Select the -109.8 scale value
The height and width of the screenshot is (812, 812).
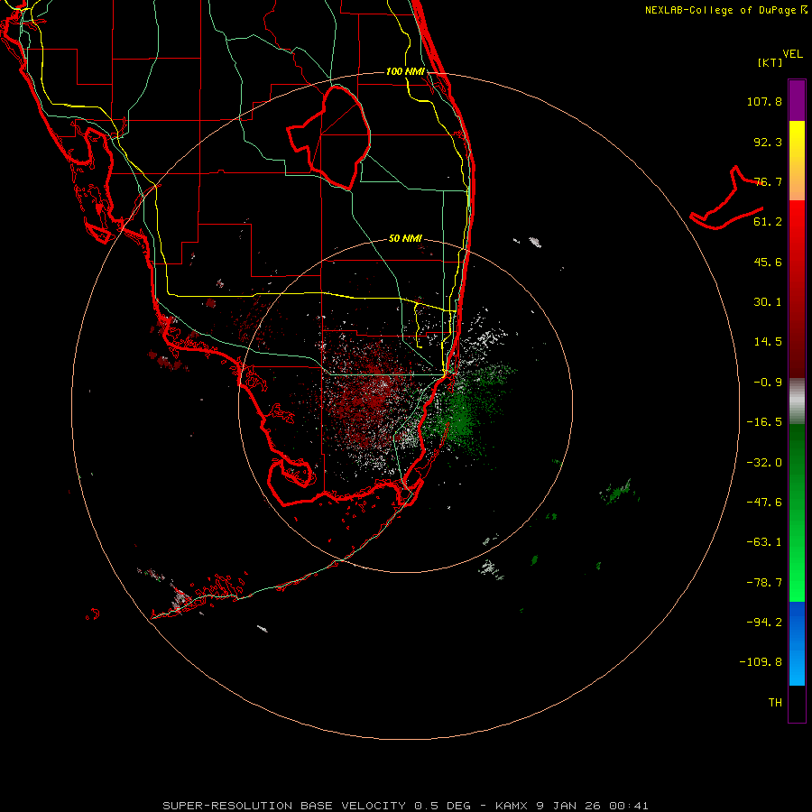[761, 662]
